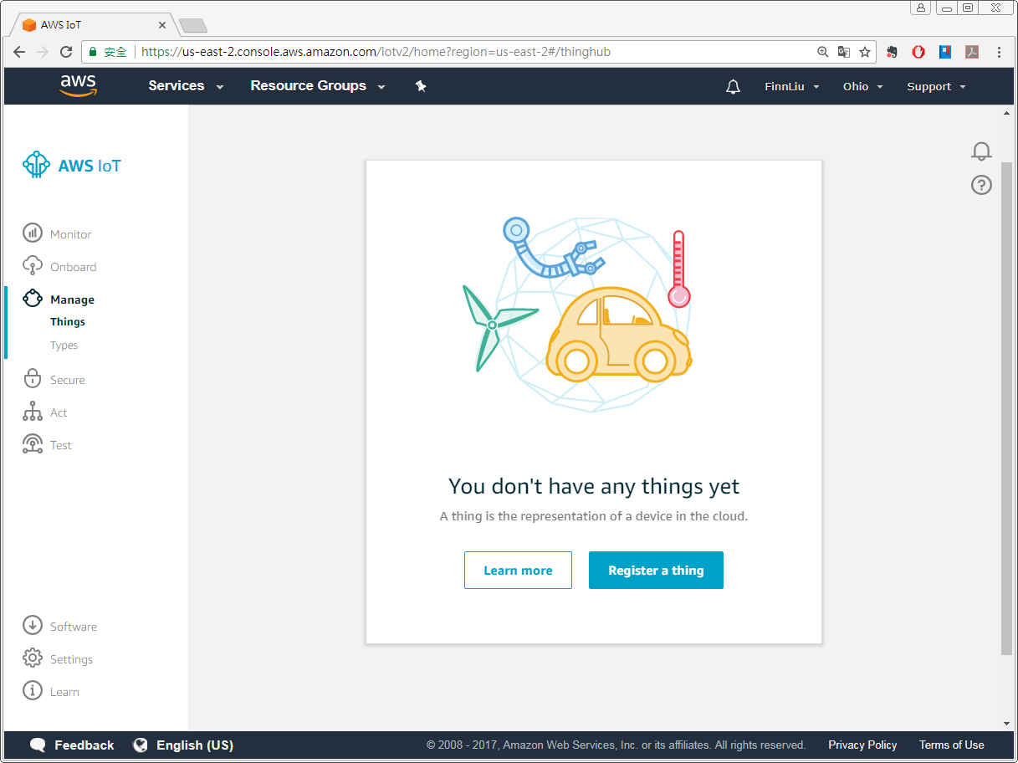The image size is (1018, 763).
Task: Open the Chrome three-dot menu
Action: click(999, 52)
